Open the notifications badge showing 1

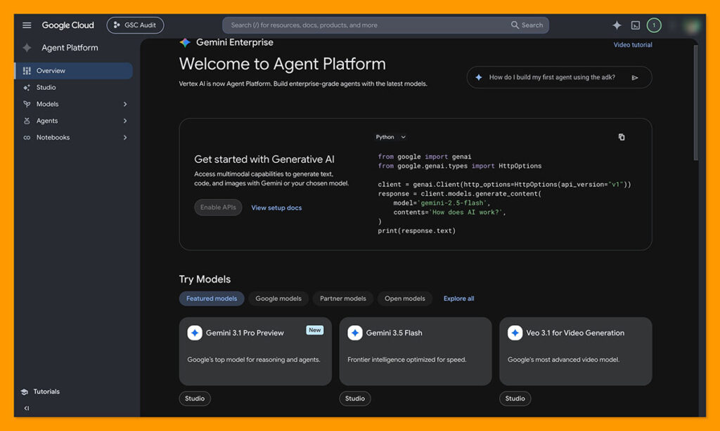654,25
